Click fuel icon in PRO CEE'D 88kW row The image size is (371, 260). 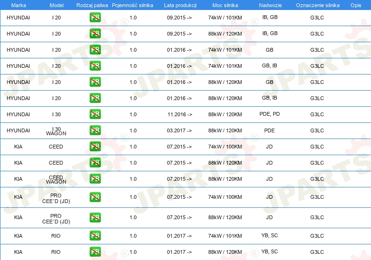click(x=95, y=217)
